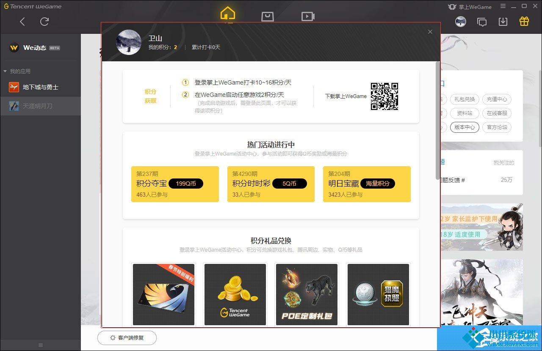Open the 明日宝藏 activity card

click(367, 184)
